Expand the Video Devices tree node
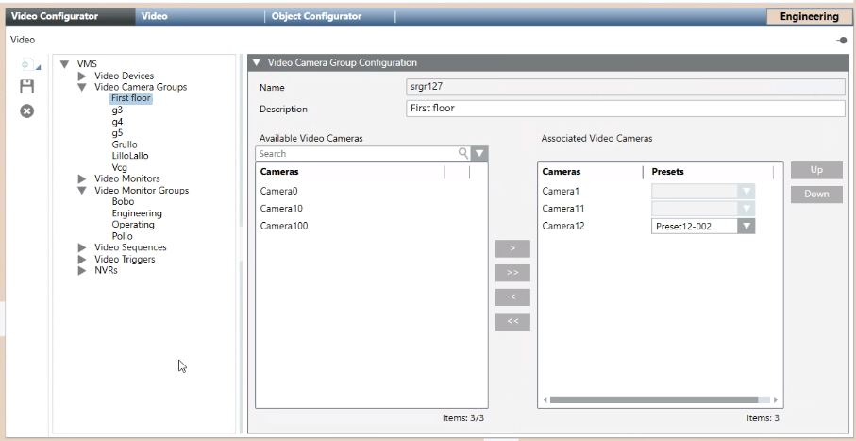 coord(82,76)
